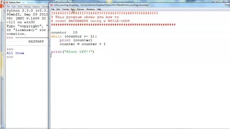Click 'All Done' output in Python Shell
Screen dimensions: 230x129
(x=15, y=53)
